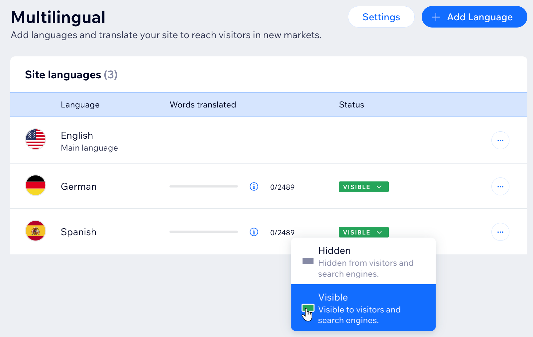
Task: Click the chevron on German's status badge
Action: pos(379,187)
